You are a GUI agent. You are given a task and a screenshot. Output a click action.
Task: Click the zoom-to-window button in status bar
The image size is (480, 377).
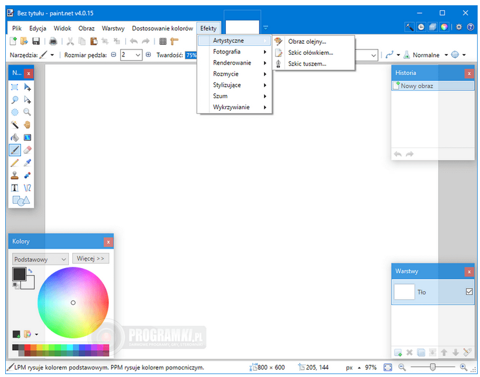[x=388, y=367]
